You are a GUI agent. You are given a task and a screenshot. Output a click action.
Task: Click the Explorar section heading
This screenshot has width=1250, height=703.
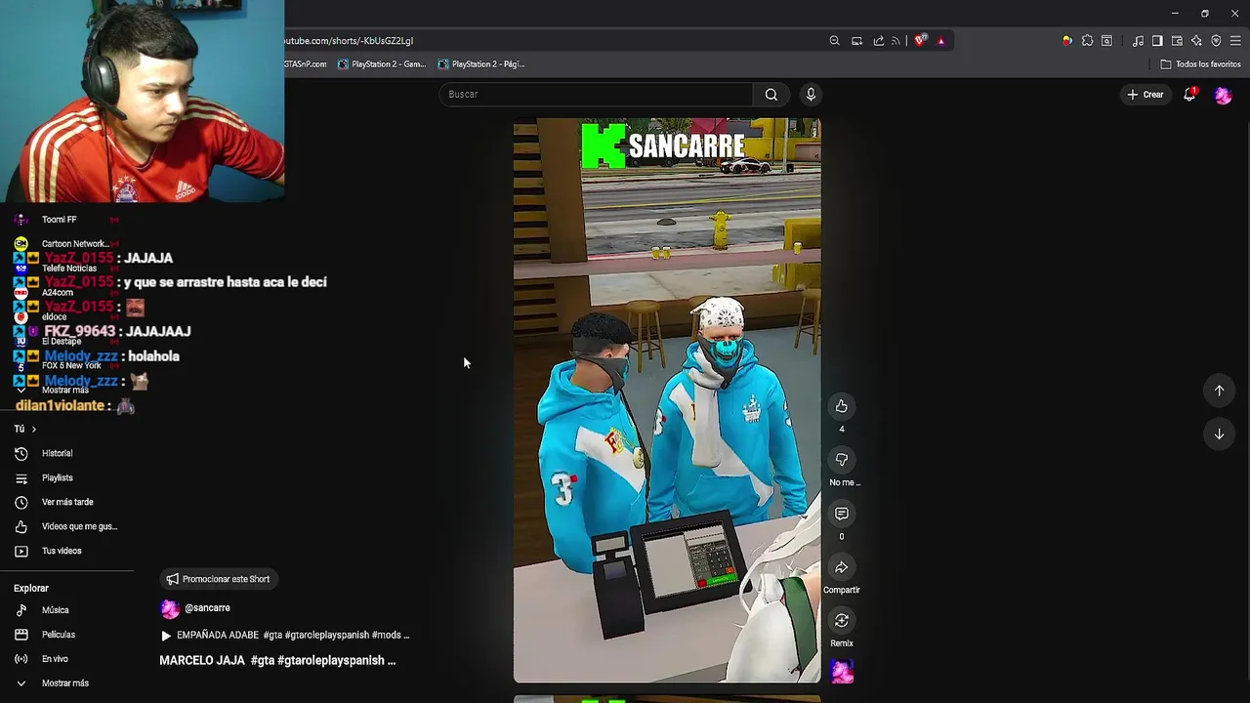click(31, 589)
